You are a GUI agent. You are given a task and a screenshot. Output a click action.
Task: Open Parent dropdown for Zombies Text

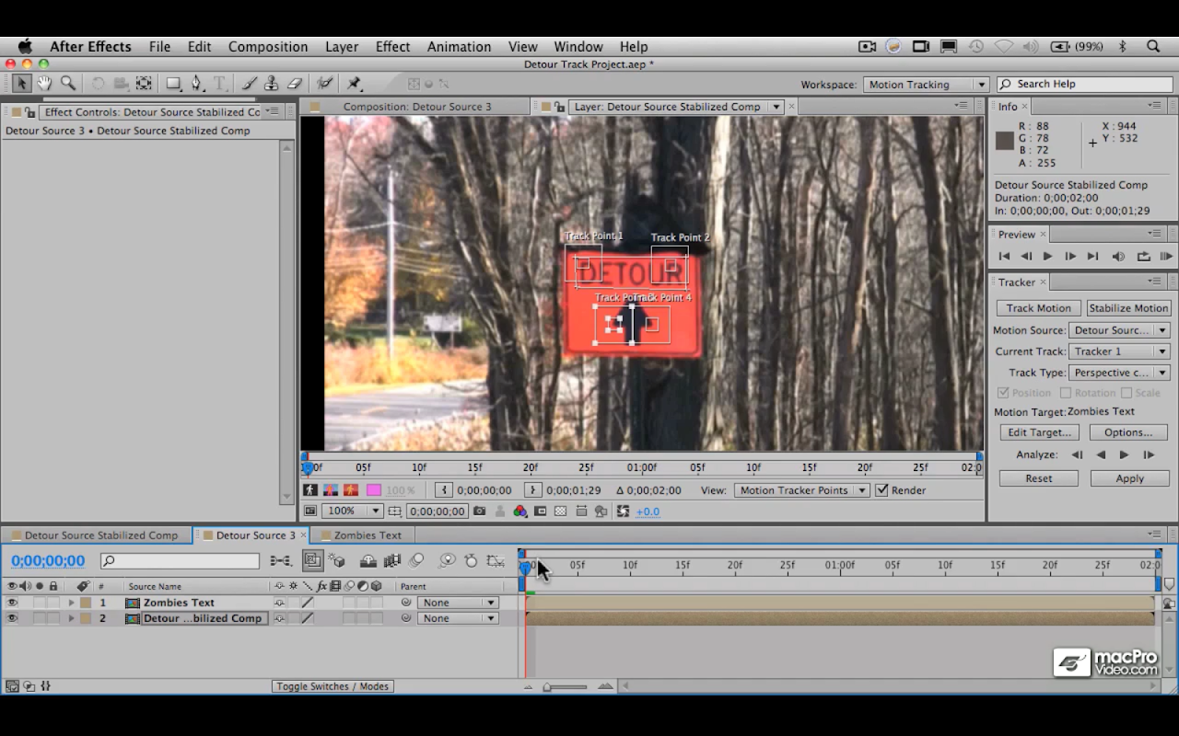(x=458, y=603)
